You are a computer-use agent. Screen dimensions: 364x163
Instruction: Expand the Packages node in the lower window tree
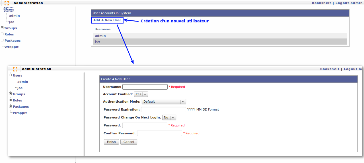(x=11, y=106)
